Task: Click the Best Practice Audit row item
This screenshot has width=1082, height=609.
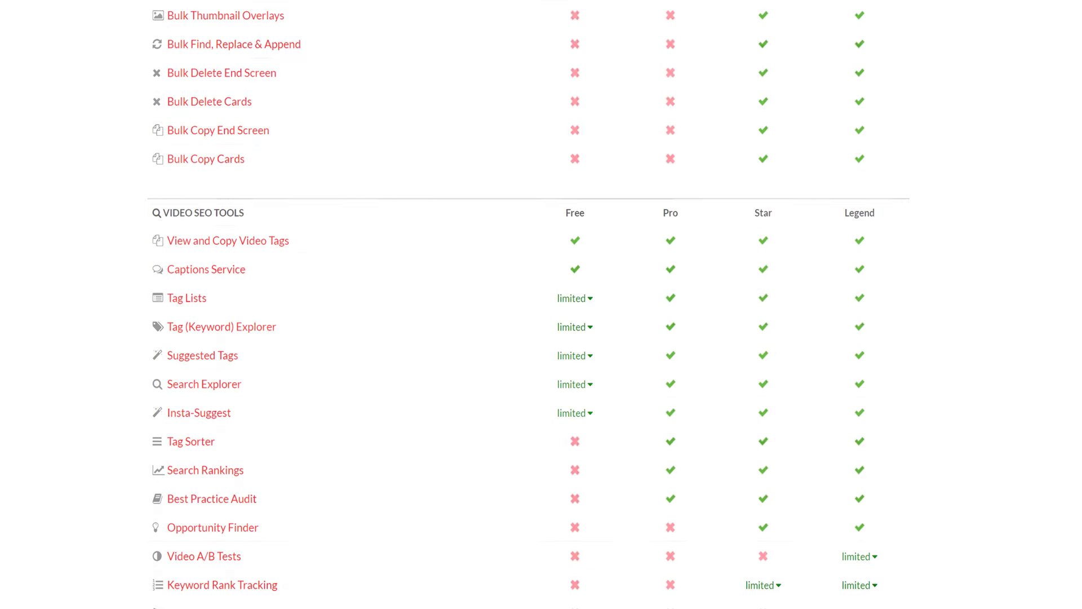Action: [212, 498]
